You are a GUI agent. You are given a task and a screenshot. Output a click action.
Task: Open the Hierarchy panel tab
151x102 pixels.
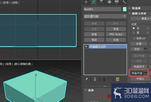101,2
